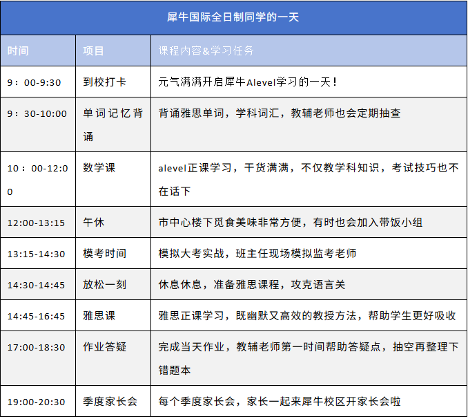This screenshot has width=468, height=419.
Task: Select the 放松一刻 cell
Action: 105,285
